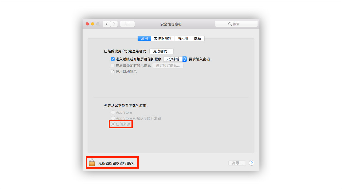Click the magnifier icon in search field
Screen dimensions: 342x190
tap(230, 24)
